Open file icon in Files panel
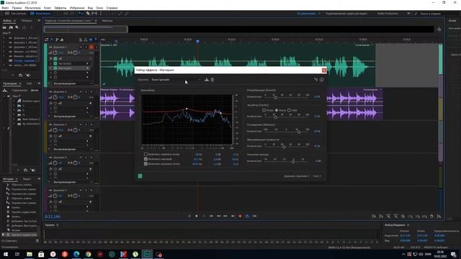 click(4, 27)
